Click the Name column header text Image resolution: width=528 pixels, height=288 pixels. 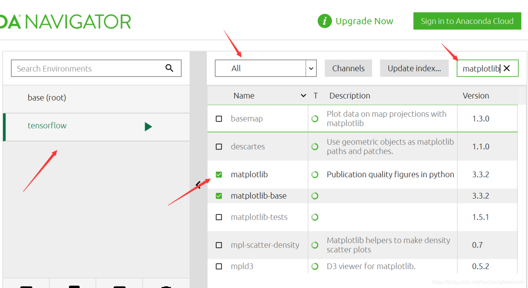click(x=244, y=96)
